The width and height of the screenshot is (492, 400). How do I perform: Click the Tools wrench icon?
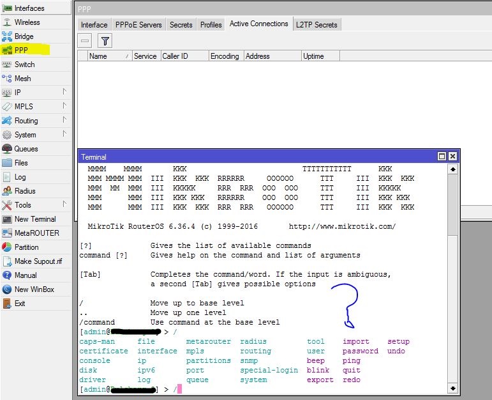7,205
